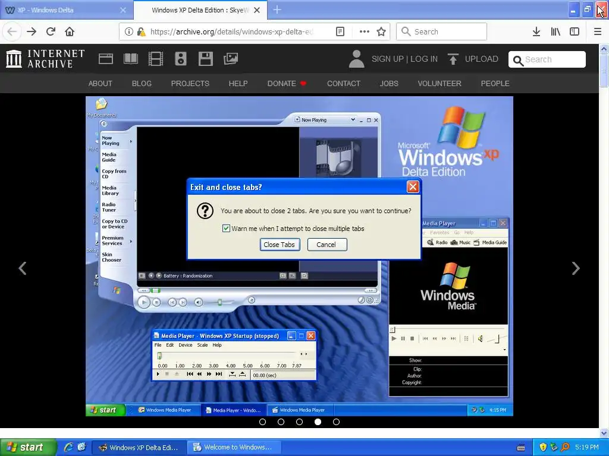Click the UPLOAD link

point(473,59)
